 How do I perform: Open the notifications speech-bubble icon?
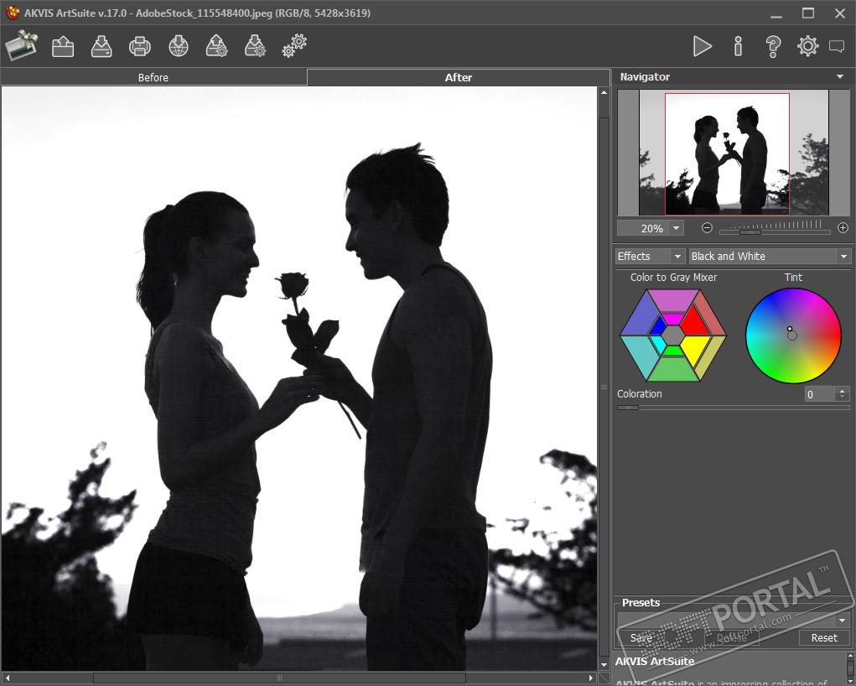[x=837, y=46]
